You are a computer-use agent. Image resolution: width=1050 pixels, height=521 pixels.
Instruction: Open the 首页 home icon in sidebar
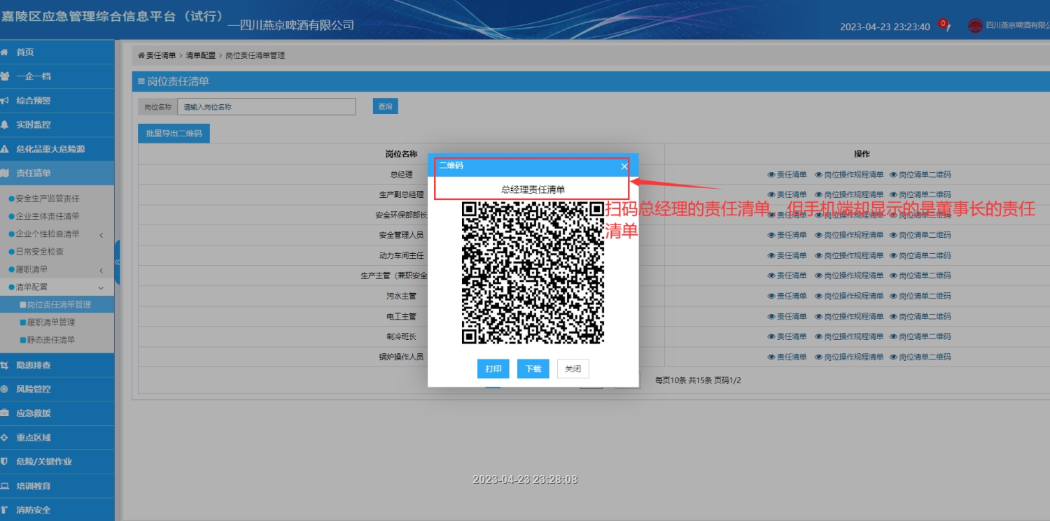point(4,52)
